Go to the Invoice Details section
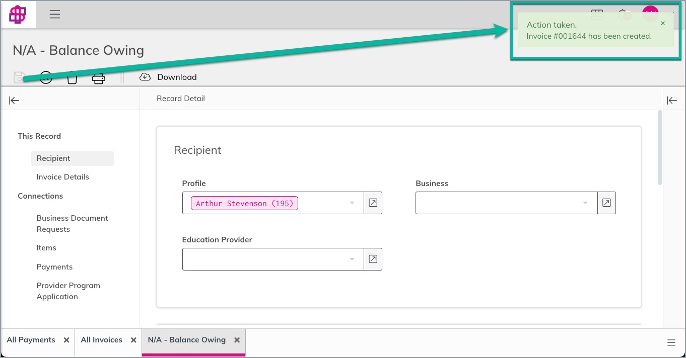Image resolution: width=686 pixels, height=358 pixels. pos(62,177)
